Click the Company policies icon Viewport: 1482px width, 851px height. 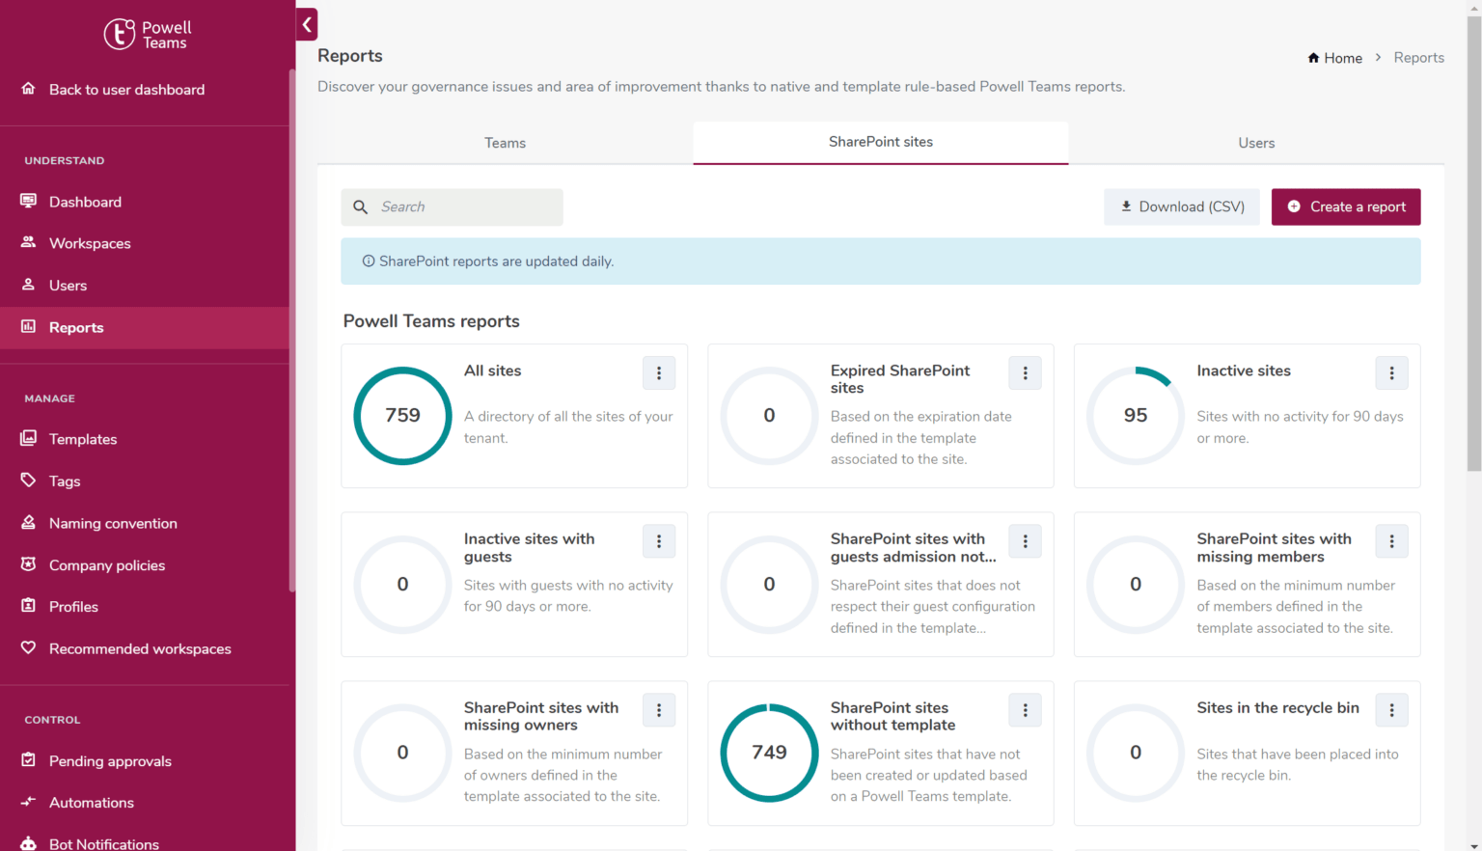click(28, 564)
